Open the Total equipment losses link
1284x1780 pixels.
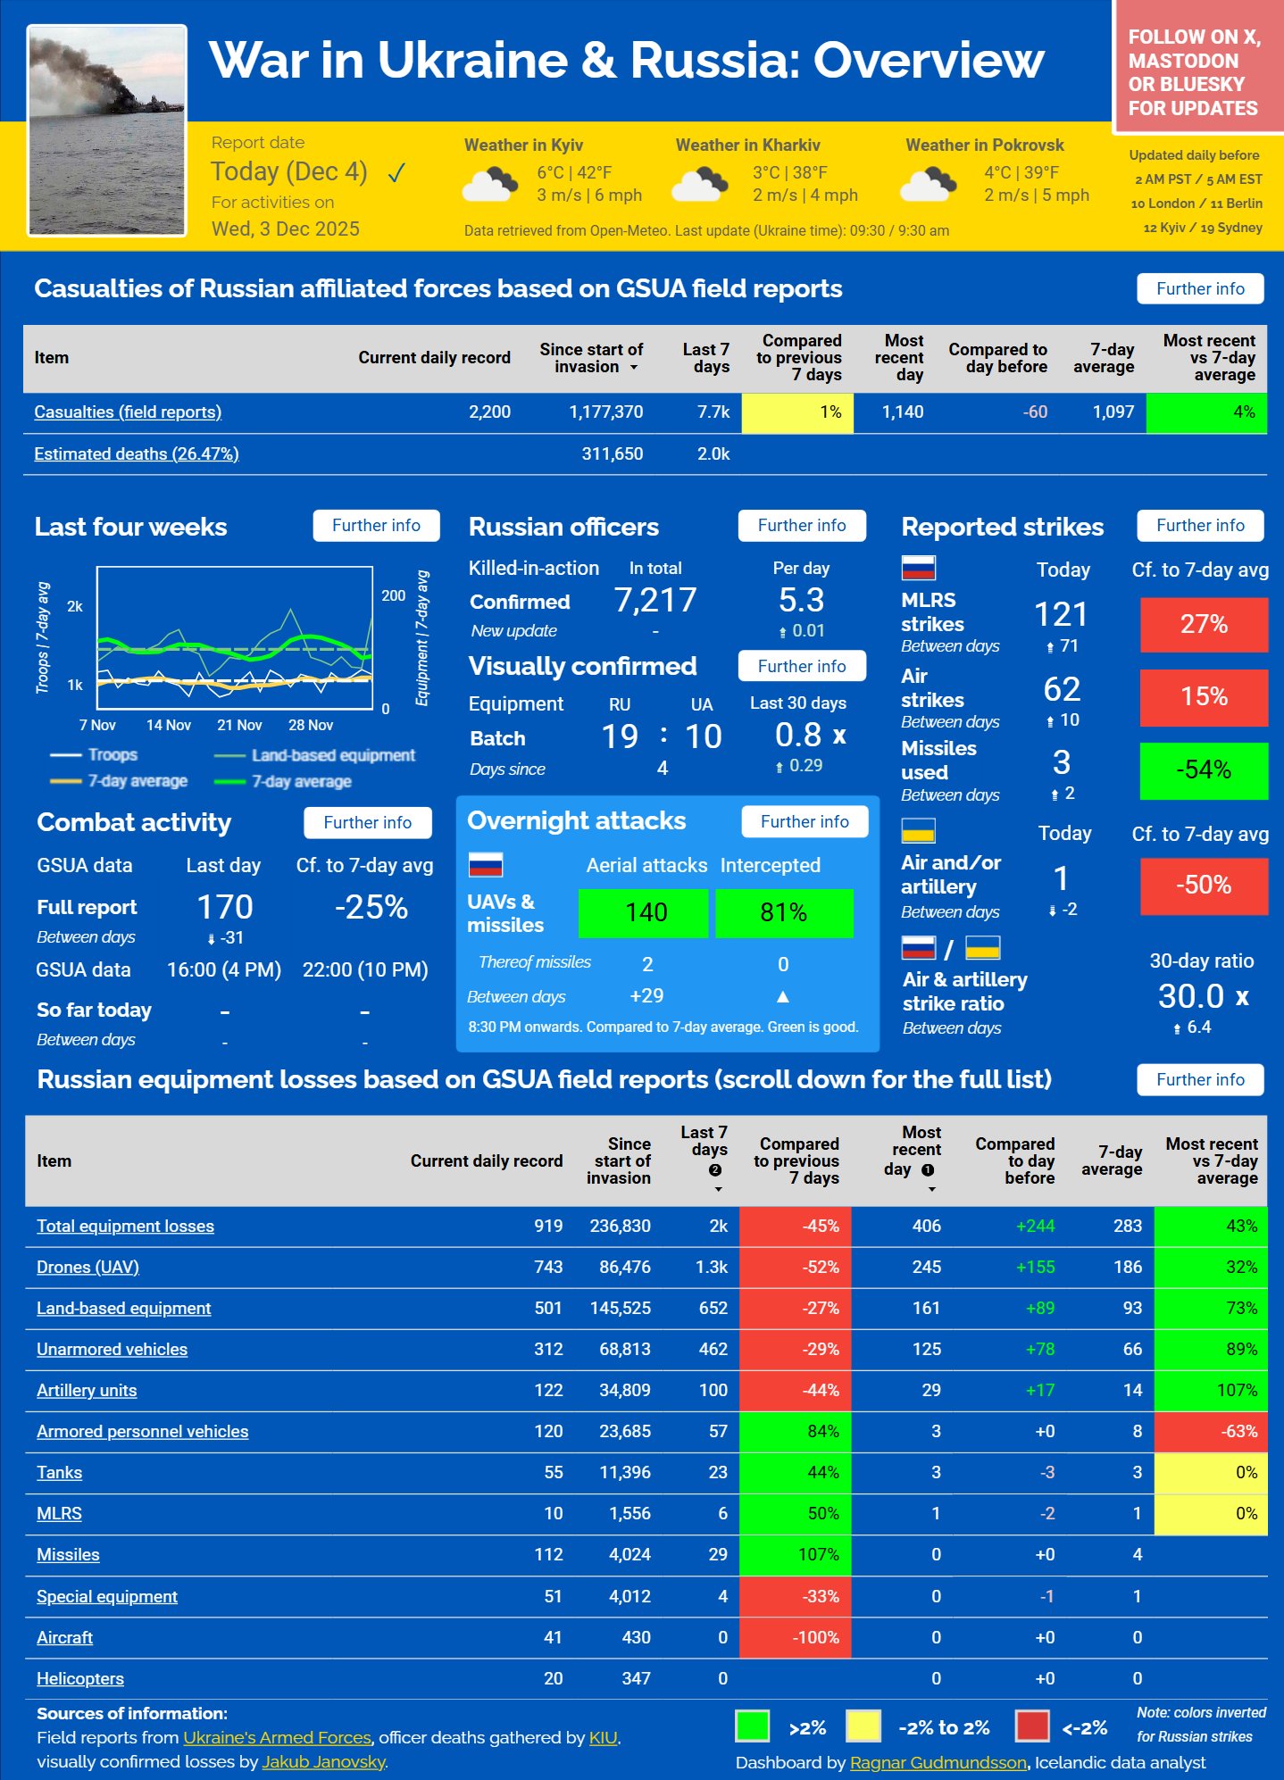point(125,1226)
